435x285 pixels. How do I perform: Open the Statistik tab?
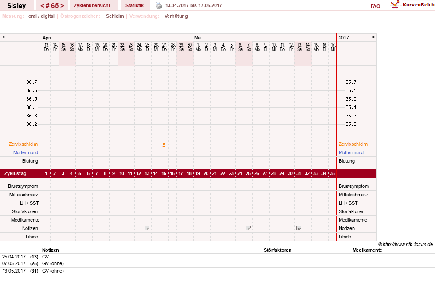[x=134, y=5]
